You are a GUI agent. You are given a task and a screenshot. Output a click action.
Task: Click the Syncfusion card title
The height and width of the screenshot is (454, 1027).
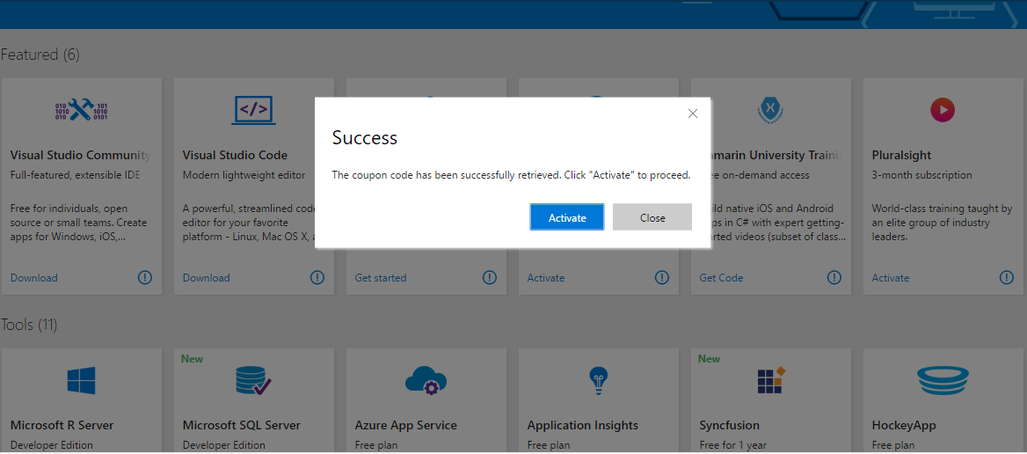coord(730,425)
